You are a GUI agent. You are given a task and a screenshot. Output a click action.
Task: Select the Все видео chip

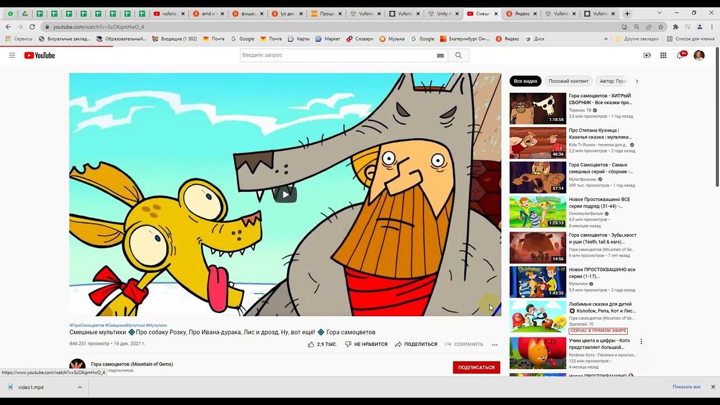tap(525, 81)
